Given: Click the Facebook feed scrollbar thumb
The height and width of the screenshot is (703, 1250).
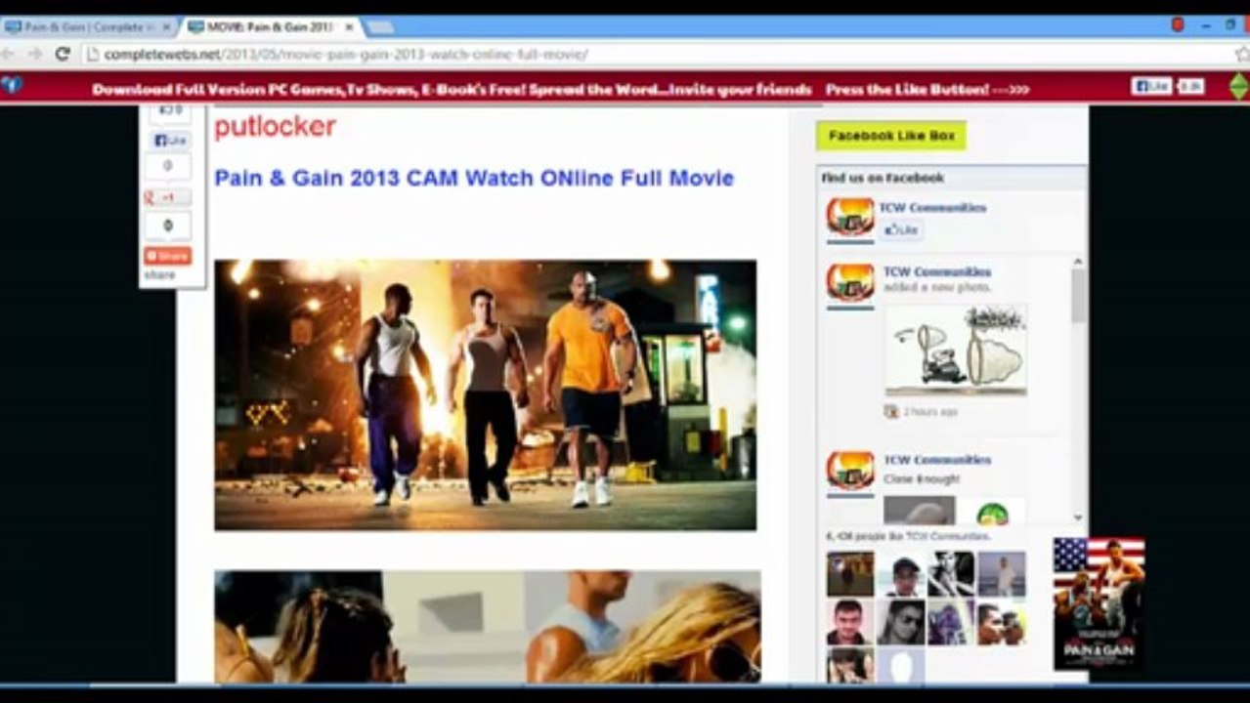Looking at the screenshot, I should tap(1078, 295).
